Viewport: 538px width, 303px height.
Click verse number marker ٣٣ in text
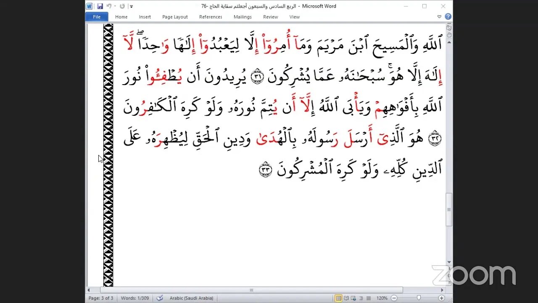[x=265, y=170]
